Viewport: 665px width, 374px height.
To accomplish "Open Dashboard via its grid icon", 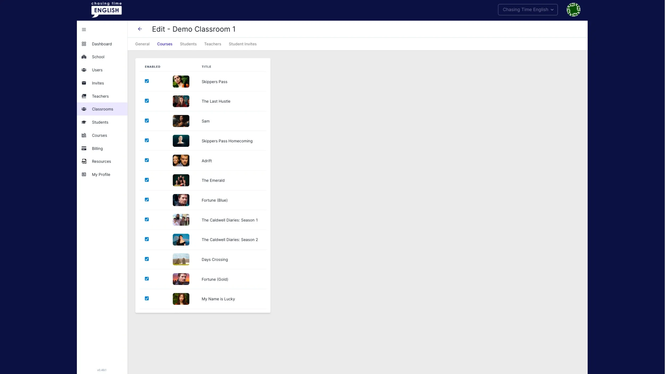I will tap(84, 44).
